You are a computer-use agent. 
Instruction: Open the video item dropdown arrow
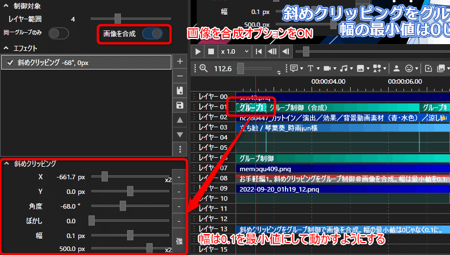(x=335, y=68)
